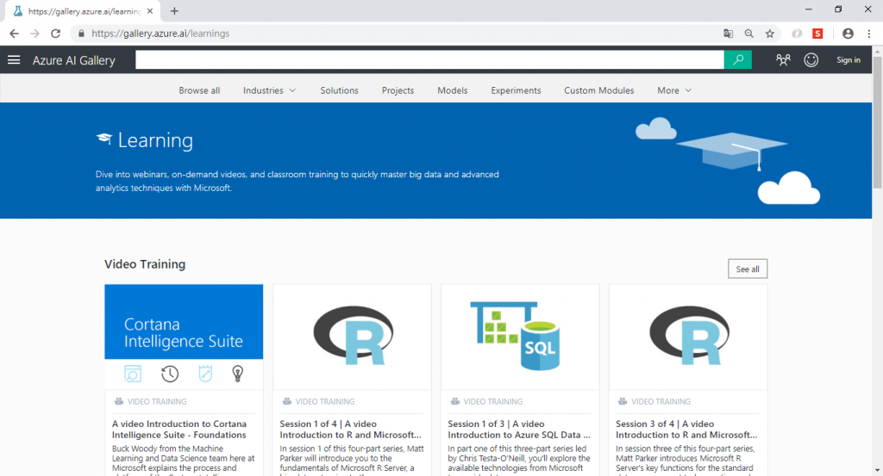The width and height of the screenshot is (883, 476).
Task: Click the magnifier screen icon in Cortana card
Action: pos(133,374)
